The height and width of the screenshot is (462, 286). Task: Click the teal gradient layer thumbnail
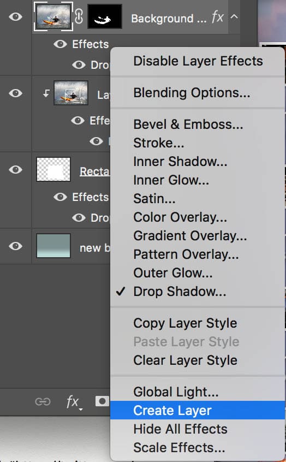[x=53, y=246]
